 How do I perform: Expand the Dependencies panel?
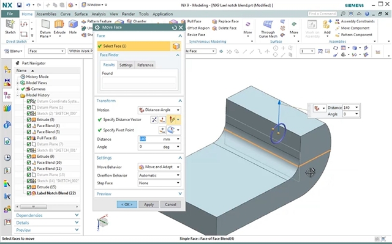[77, 215]
